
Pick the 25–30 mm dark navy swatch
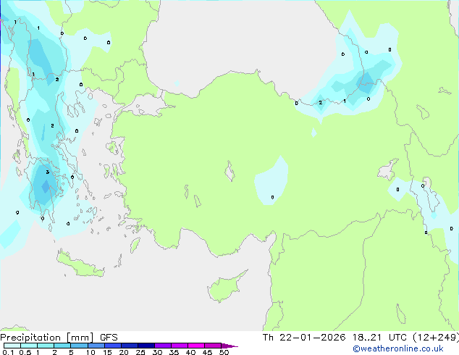pos(146,346)
